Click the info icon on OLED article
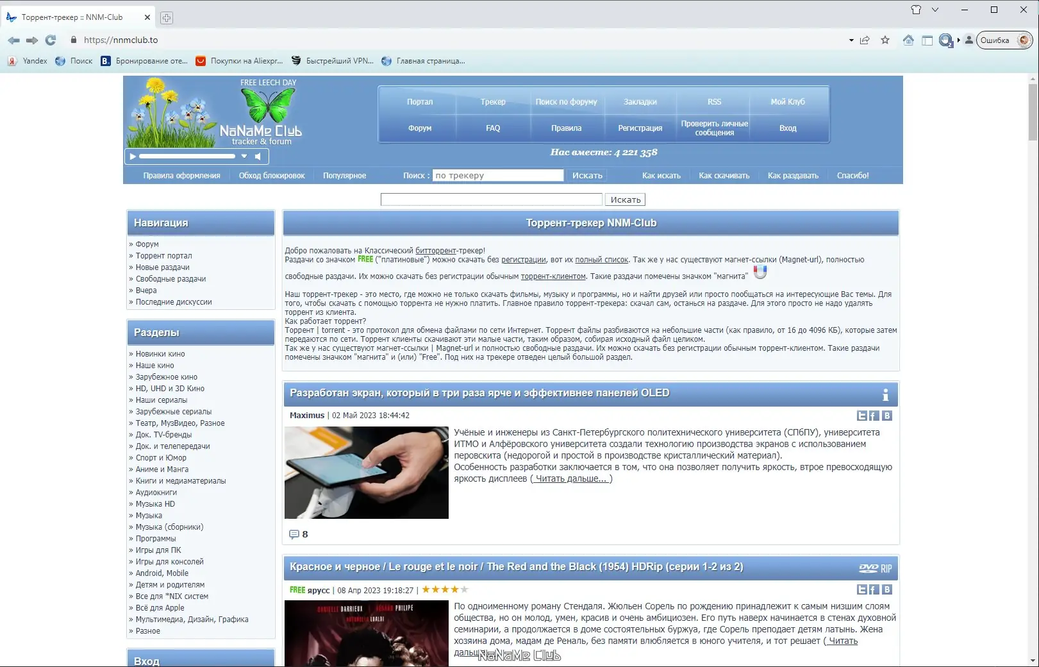 pos(885,394)
